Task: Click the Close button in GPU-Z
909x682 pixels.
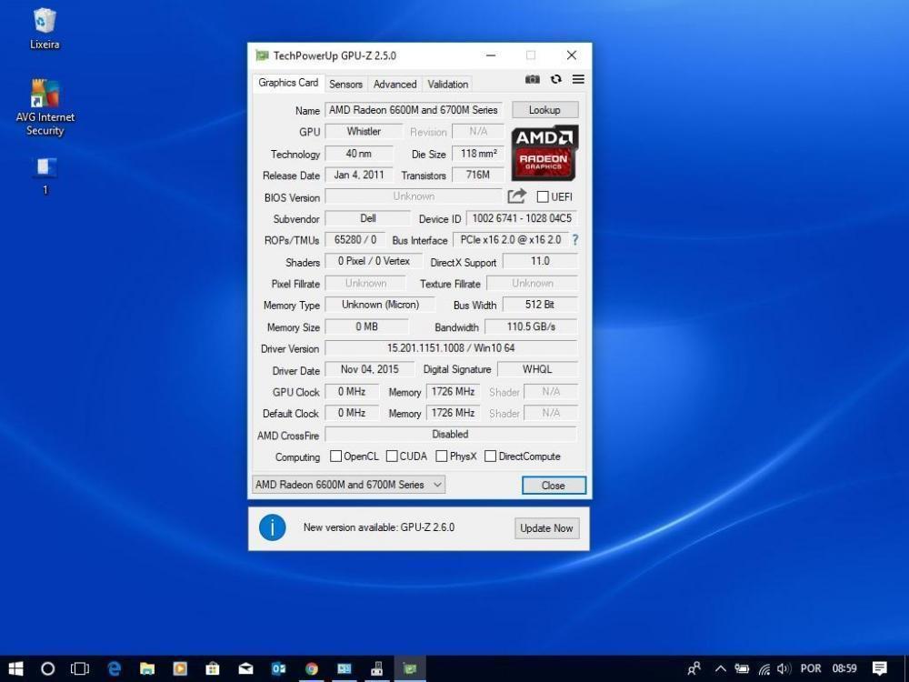Action: click(x=554, y=486)
